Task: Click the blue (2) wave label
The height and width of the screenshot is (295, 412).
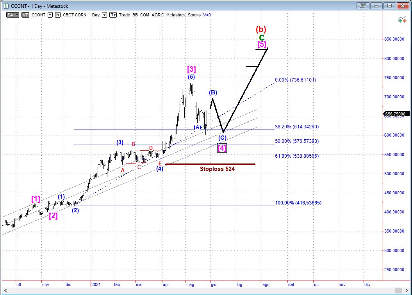Action: tap(75, 210)
